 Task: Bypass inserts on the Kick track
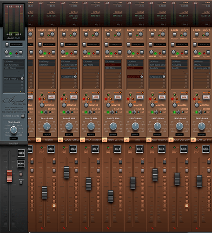(142, 52)
